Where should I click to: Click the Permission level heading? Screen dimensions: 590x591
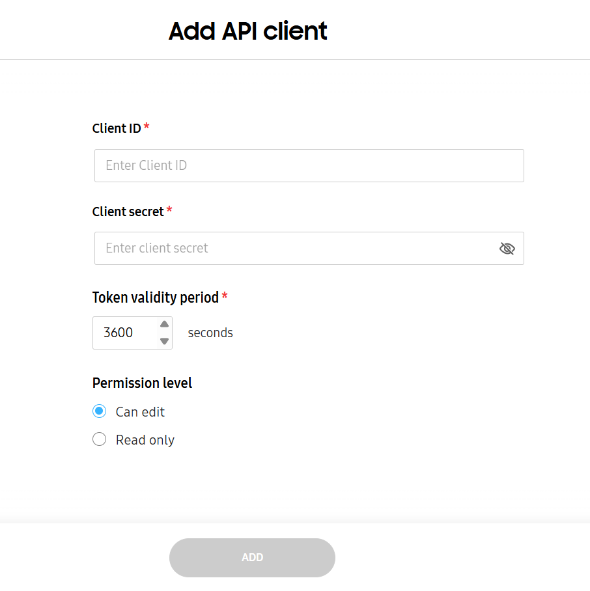(x=142, y=383)
